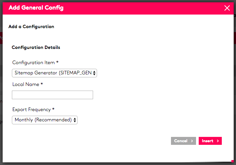Click the Cancel button
The image size is (236, 165).
[183, 141]
